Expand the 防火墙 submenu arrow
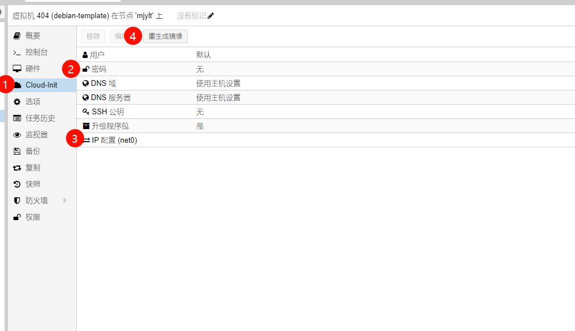 (65, 201)
